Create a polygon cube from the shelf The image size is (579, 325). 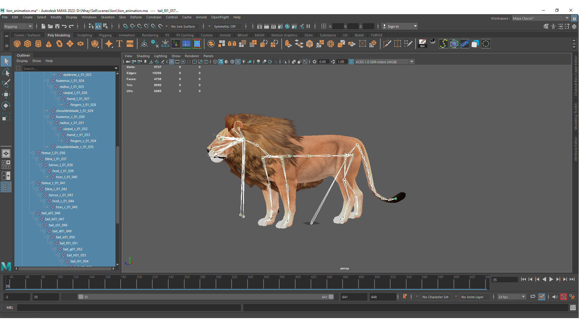click(x=28, y=44)
